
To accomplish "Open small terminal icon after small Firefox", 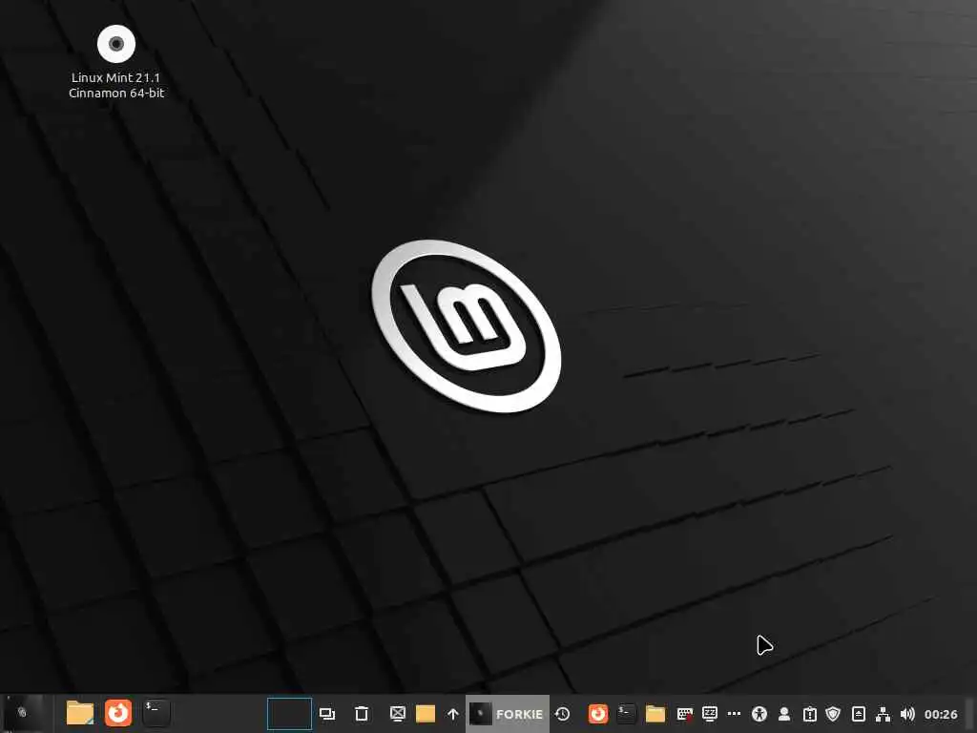I will 626,714.
